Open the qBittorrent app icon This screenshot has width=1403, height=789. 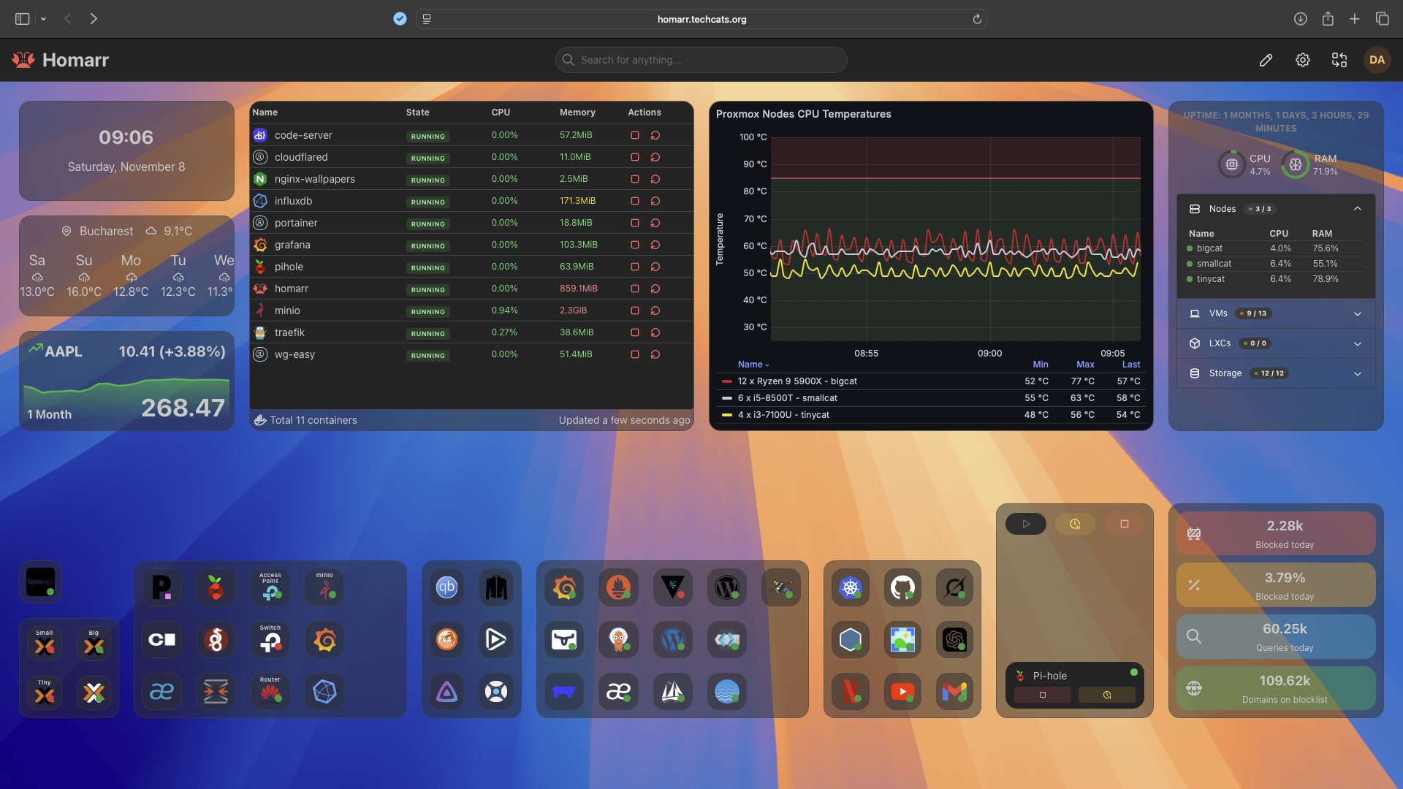click(x=447, y=587)
